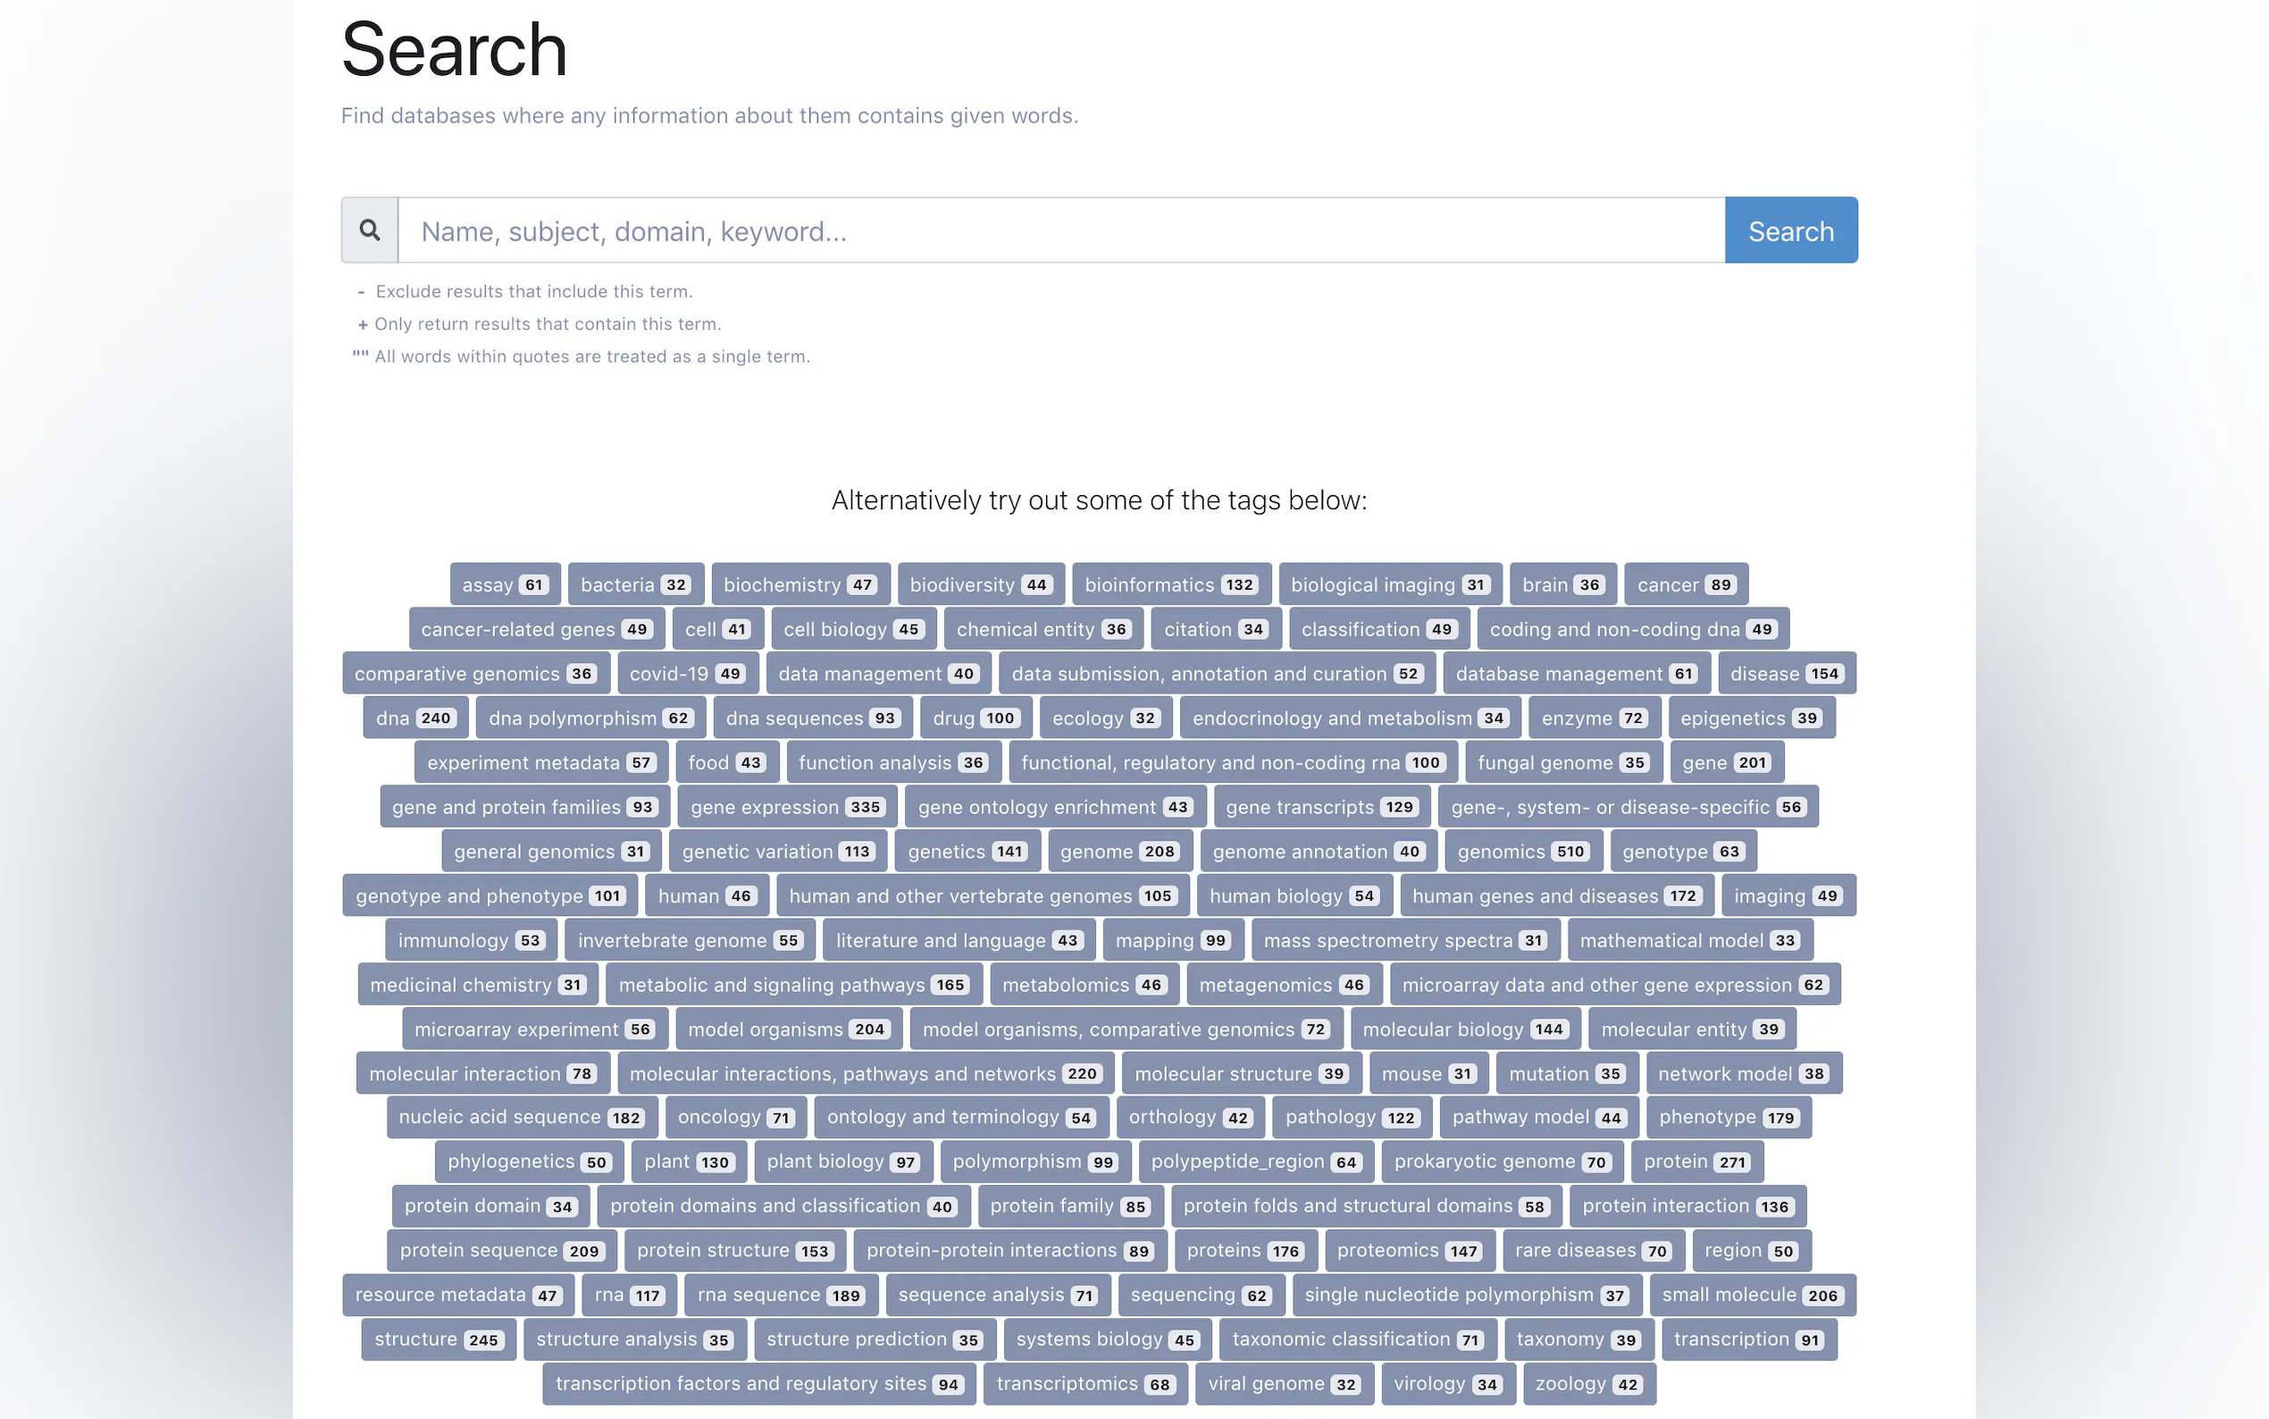Viewport: 2269px width, 1419px height.
Task: Open the bioinformatics tag
Action: tap(1169, 584)
